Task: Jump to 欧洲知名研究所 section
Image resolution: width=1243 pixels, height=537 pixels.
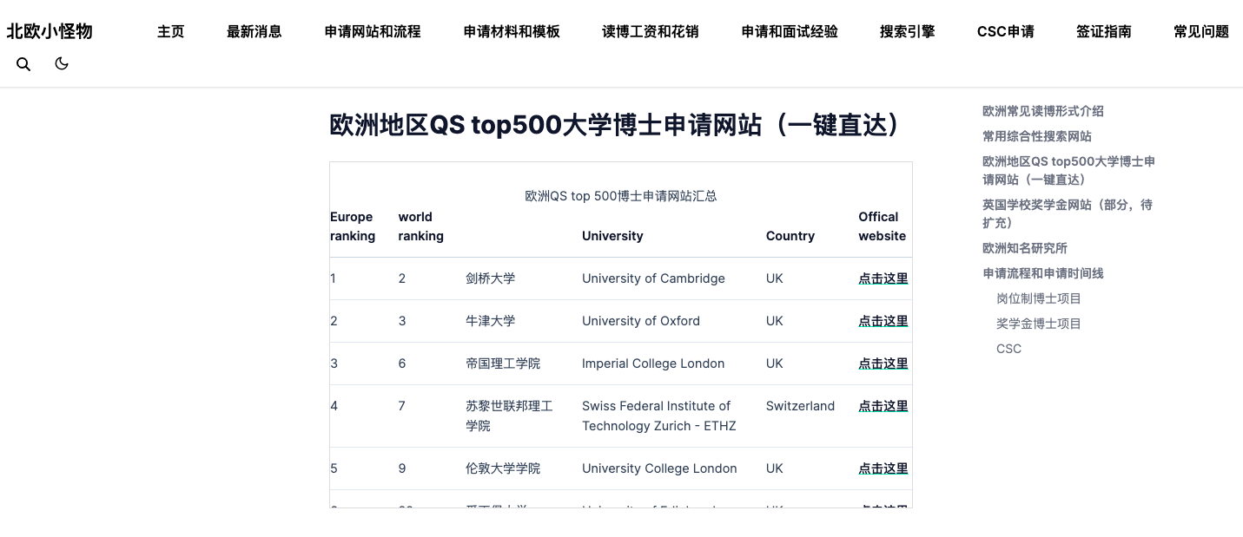Action: point(1025,248)
